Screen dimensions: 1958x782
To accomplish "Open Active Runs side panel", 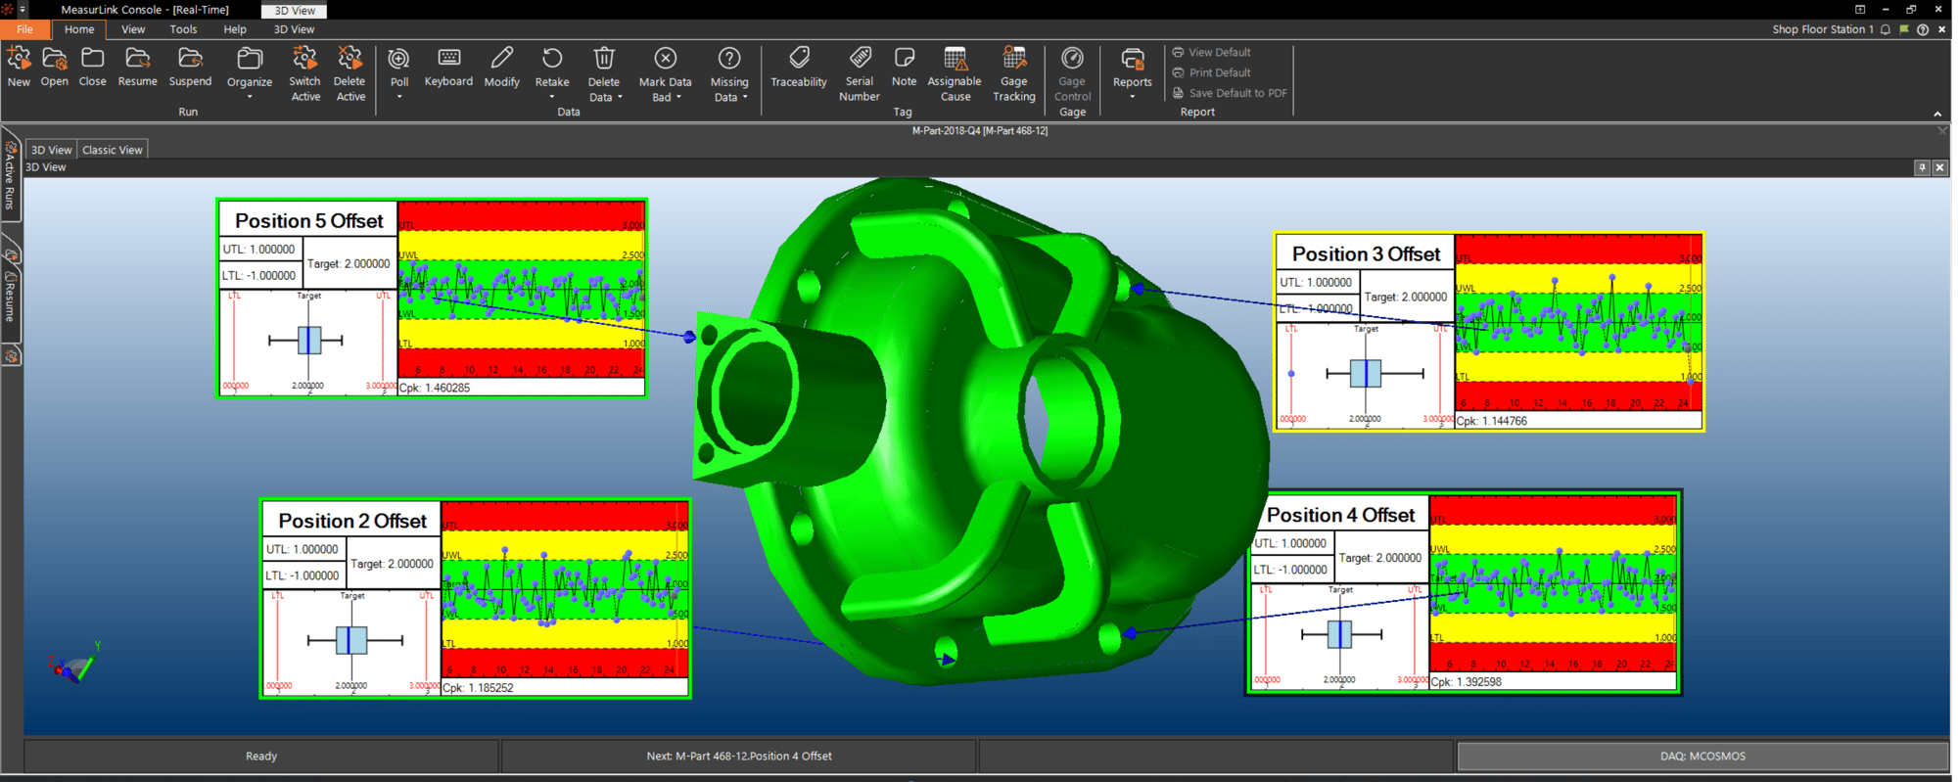I will (10, 174).
